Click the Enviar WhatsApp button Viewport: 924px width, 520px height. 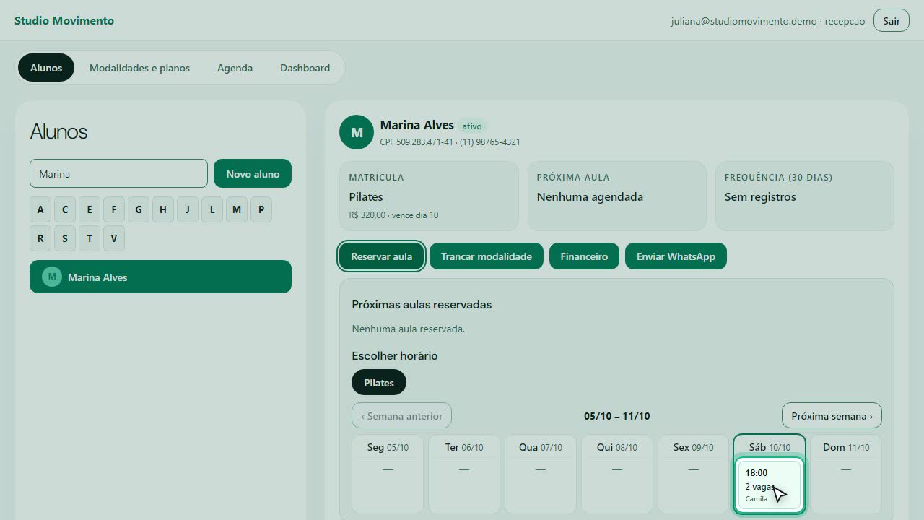click(x=676, y=256)
